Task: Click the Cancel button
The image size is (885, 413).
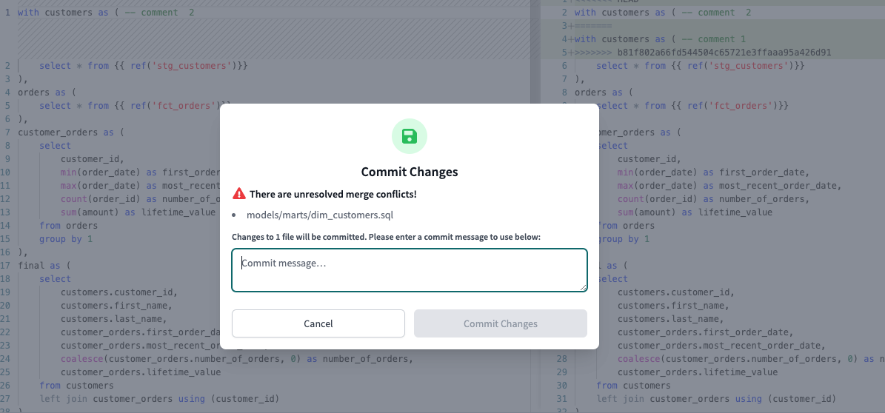Action: pos(318,323)
